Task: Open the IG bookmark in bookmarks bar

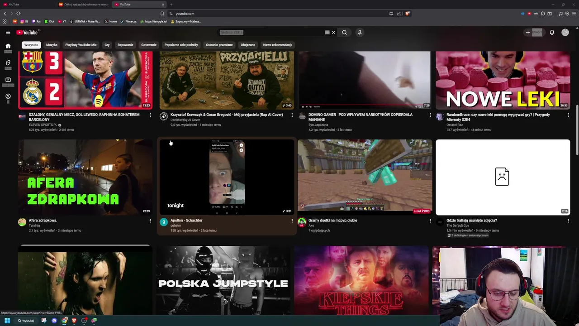Action: coord(24,21)
